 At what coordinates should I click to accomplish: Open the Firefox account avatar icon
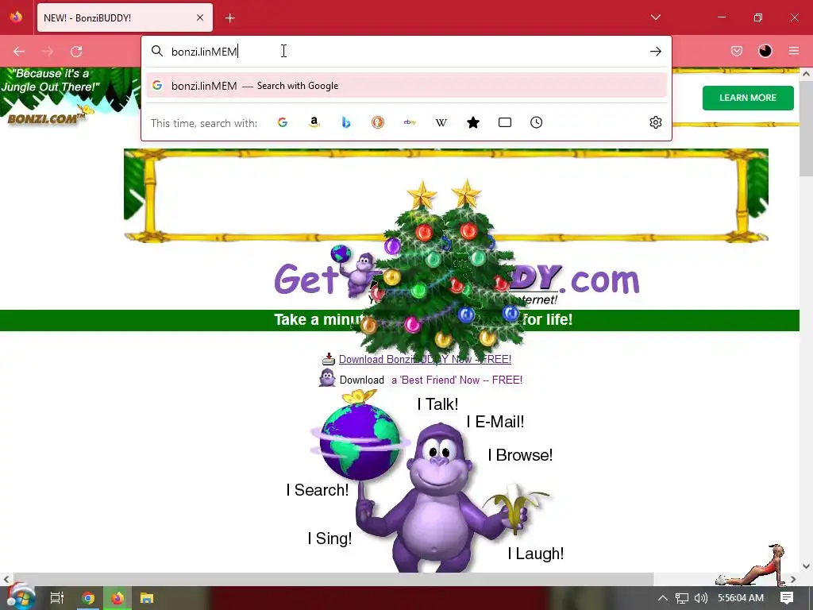point(765,51)
